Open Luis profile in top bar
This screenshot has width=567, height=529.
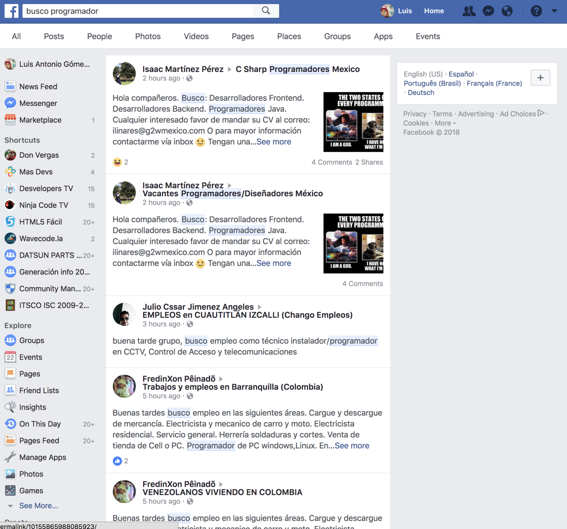(396, 11)
